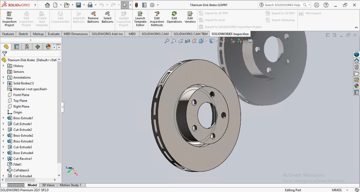Open 3D Views bottom tab
This screenshot has height=192, width=360.
(48, 185)
